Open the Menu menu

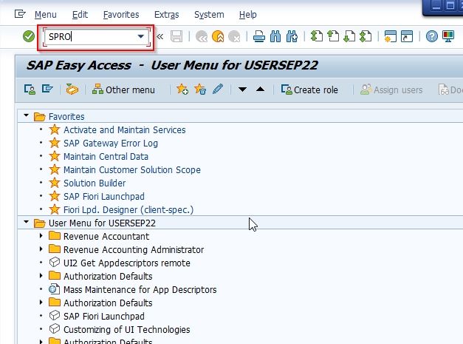coord(46,15)
